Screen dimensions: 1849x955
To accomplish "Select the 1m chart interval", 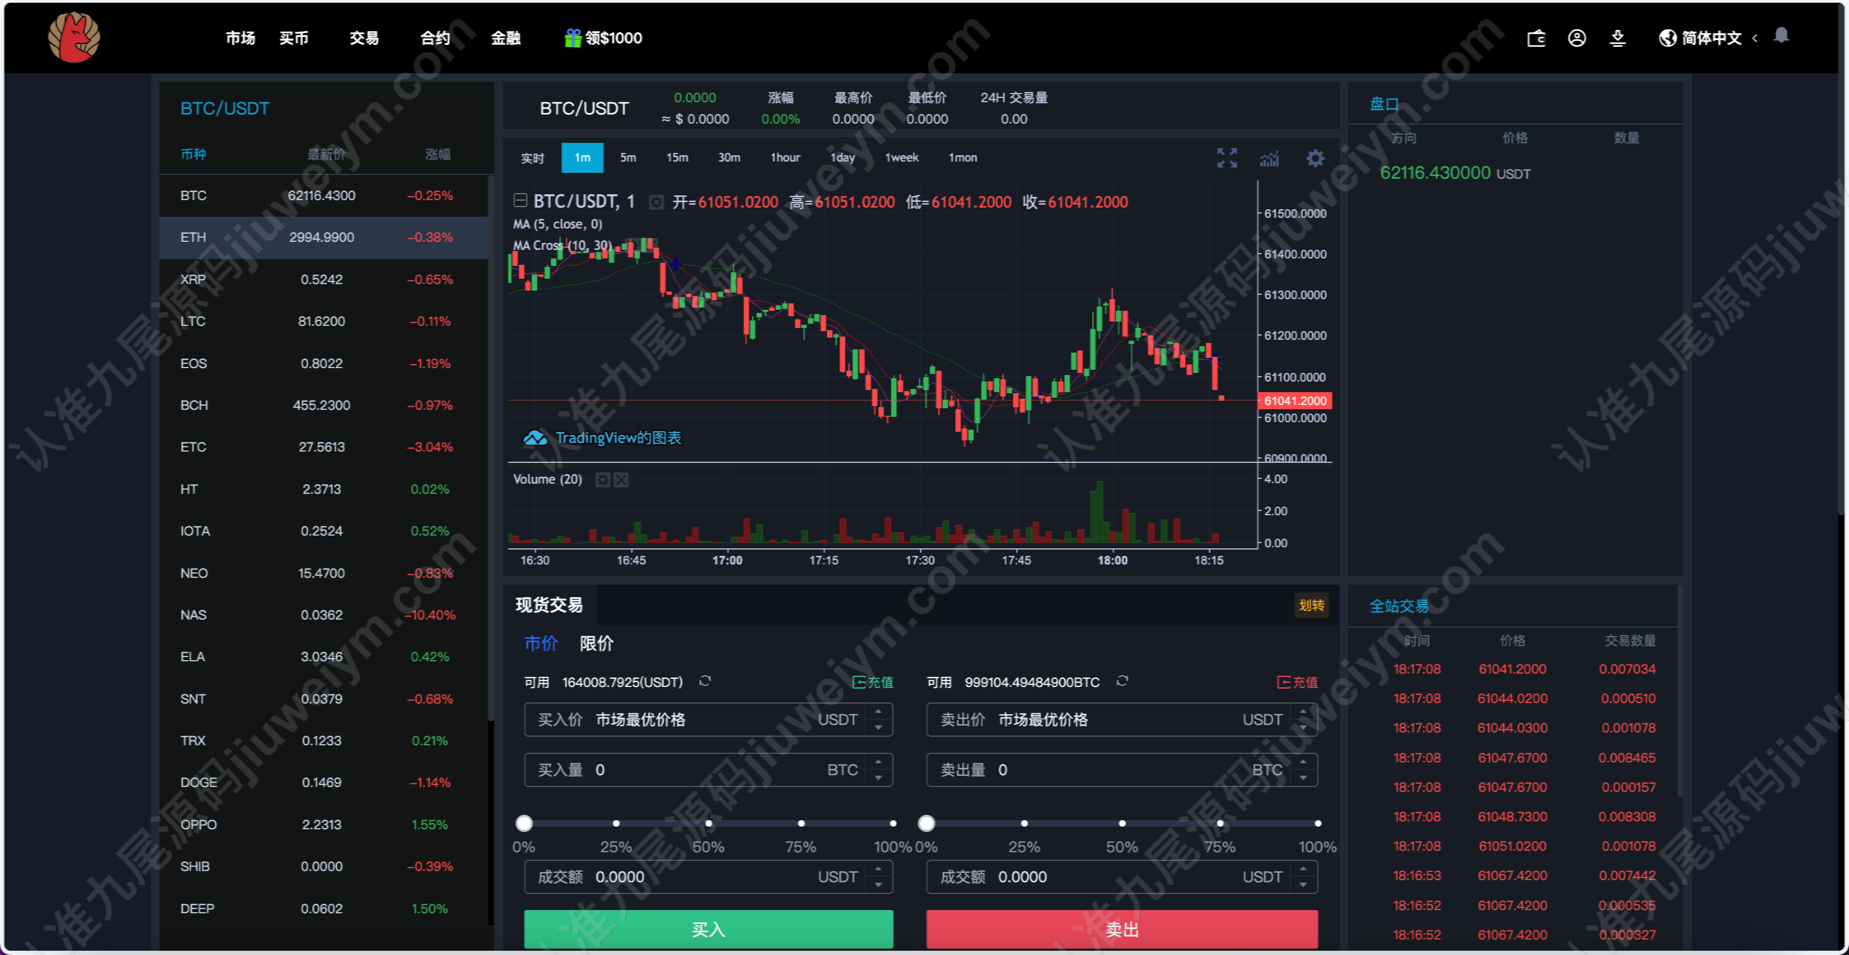I will (x=582, y=158).
